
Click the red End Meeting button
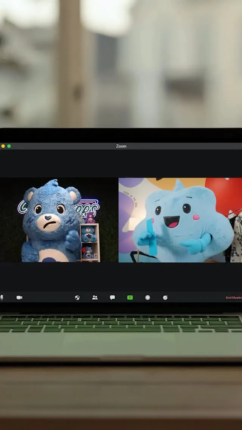click(234, 298)
